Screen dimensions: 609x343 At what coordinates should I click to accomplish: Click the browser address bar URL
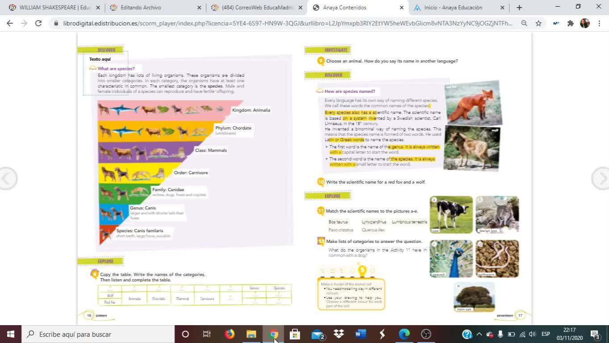[x=288, y=23]
